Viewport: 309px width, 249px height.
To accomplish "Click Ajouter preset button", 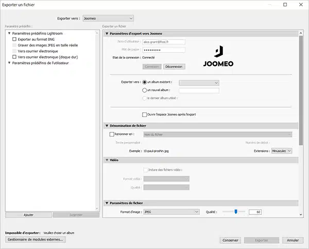I will 28,215.
